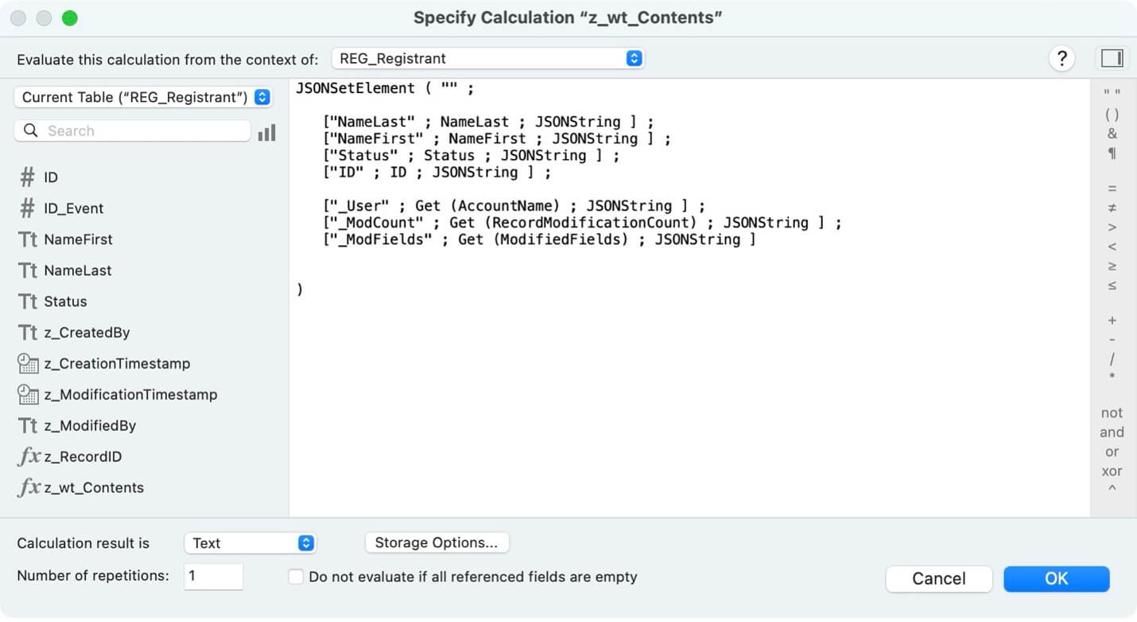This screenshot has width=1137, height=622.
Task: Click the field Search box
Action: click(x=132, y=130)
